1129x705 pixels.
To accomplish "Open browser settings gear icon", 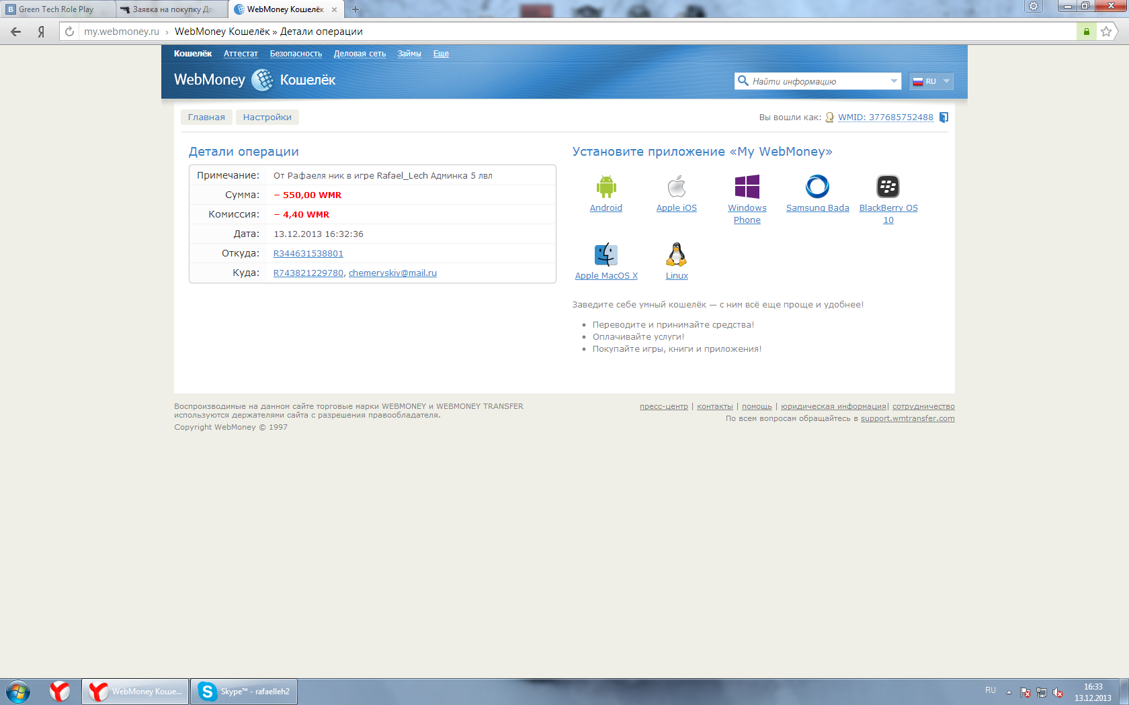I will tap(1034, 6).
